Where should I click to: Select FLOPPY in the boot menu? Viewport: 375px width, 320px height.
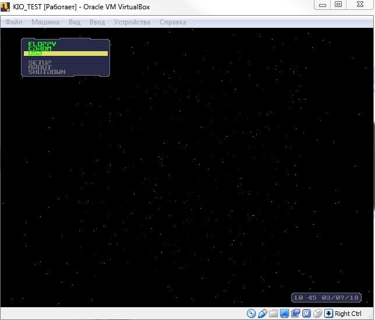(x=43, y=44)
